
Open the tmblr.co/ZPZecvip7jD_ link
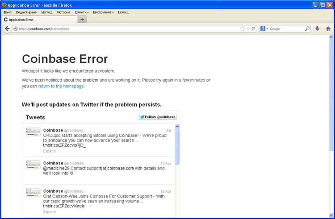point(64,145)
